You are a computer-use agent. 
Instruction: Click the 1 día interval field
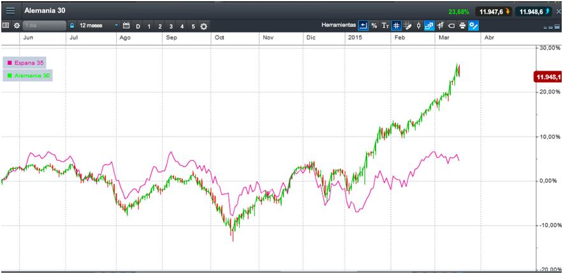45,26
